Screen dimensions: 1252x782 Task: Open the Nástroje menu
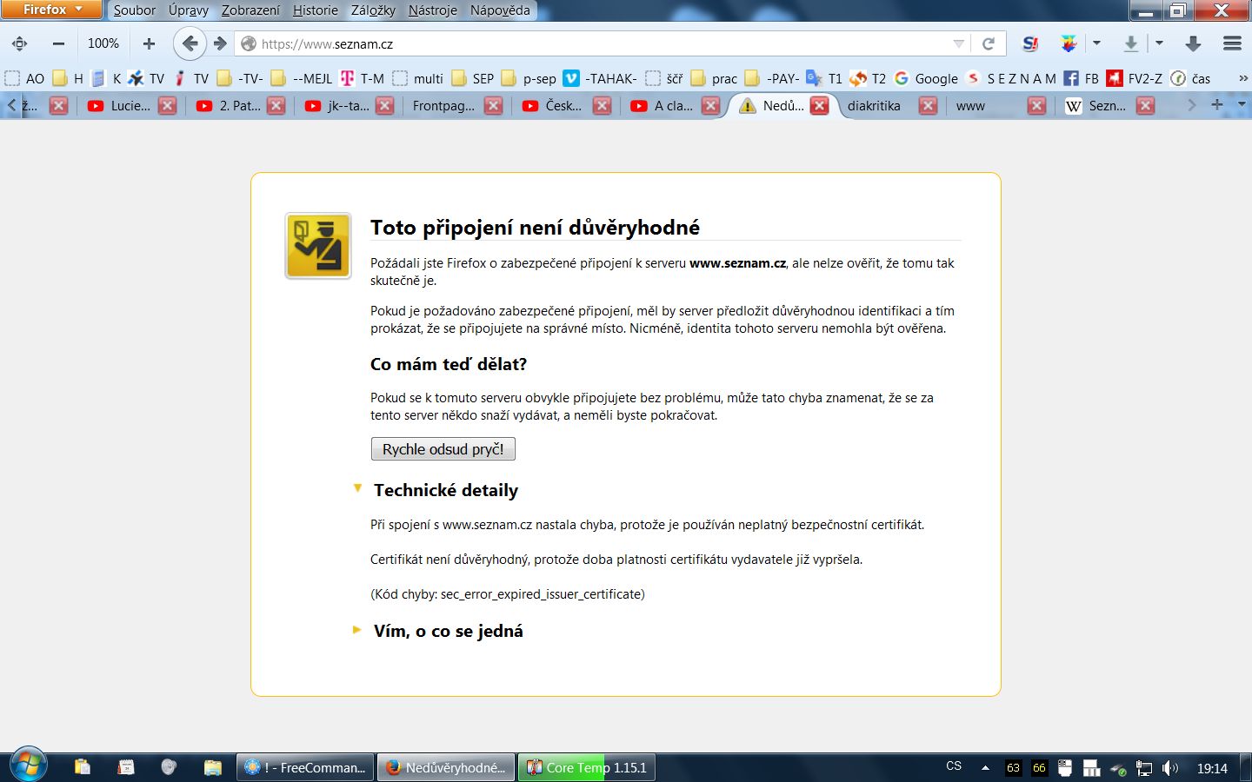click(x=432, y=10)
